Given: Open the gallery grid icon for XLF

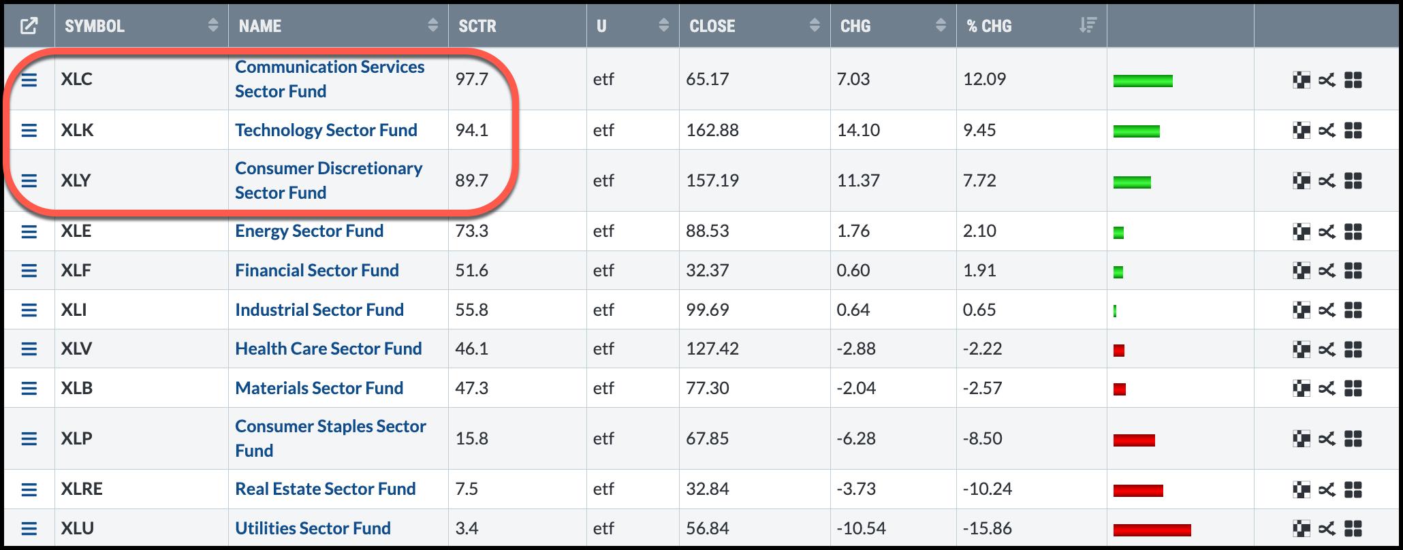Looking at the screenshot, I should click(x=1353, y=271).
